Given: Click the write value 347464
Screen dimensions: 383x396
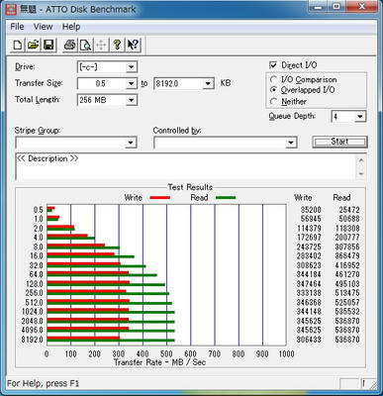Looking at the screenshot, I should 309,284.
